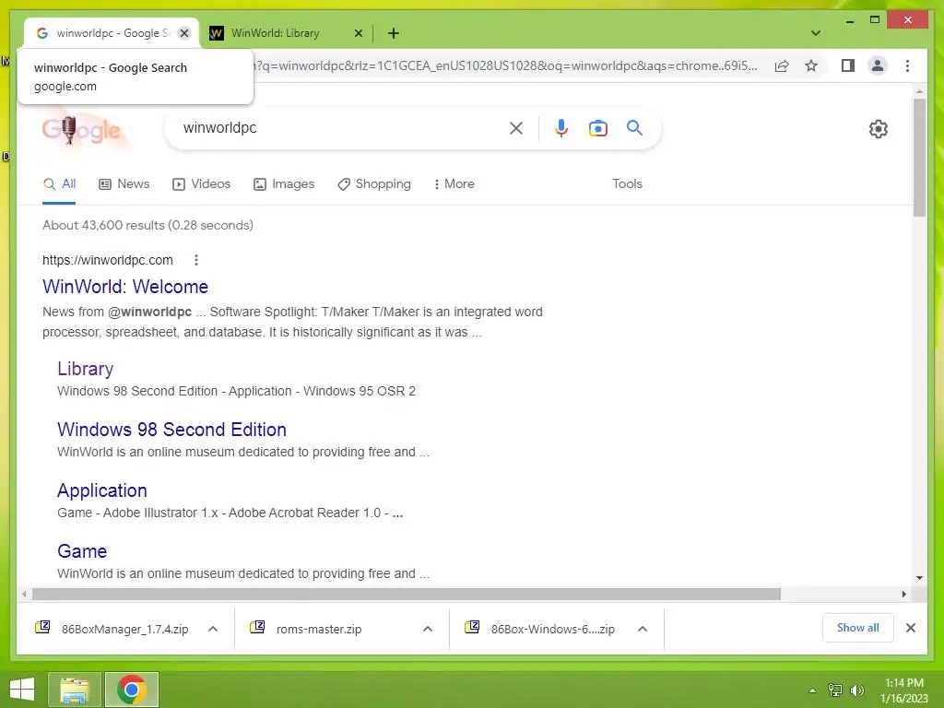
Task: Toggle the Chrome side panel
Action: 848,65
